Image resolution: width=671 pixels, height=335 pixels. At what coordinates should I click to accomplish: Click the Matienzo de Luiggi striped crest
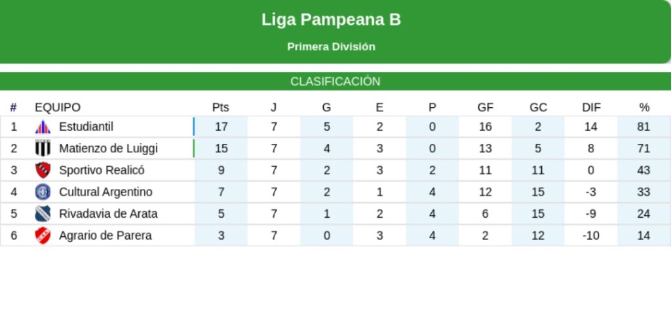(43, 149)
